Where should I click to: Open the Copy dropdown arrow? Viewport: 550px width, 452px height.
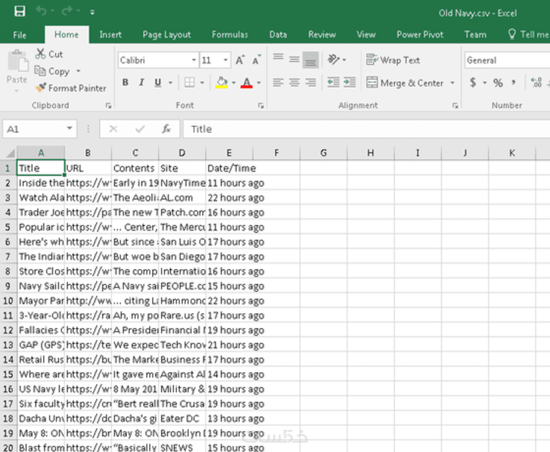pyautogui.click(x=78, y=72)
